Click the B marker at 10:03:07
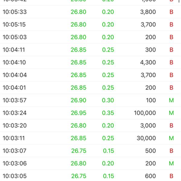This screenshot has width=181, height=181. click(x=171, y=151)
